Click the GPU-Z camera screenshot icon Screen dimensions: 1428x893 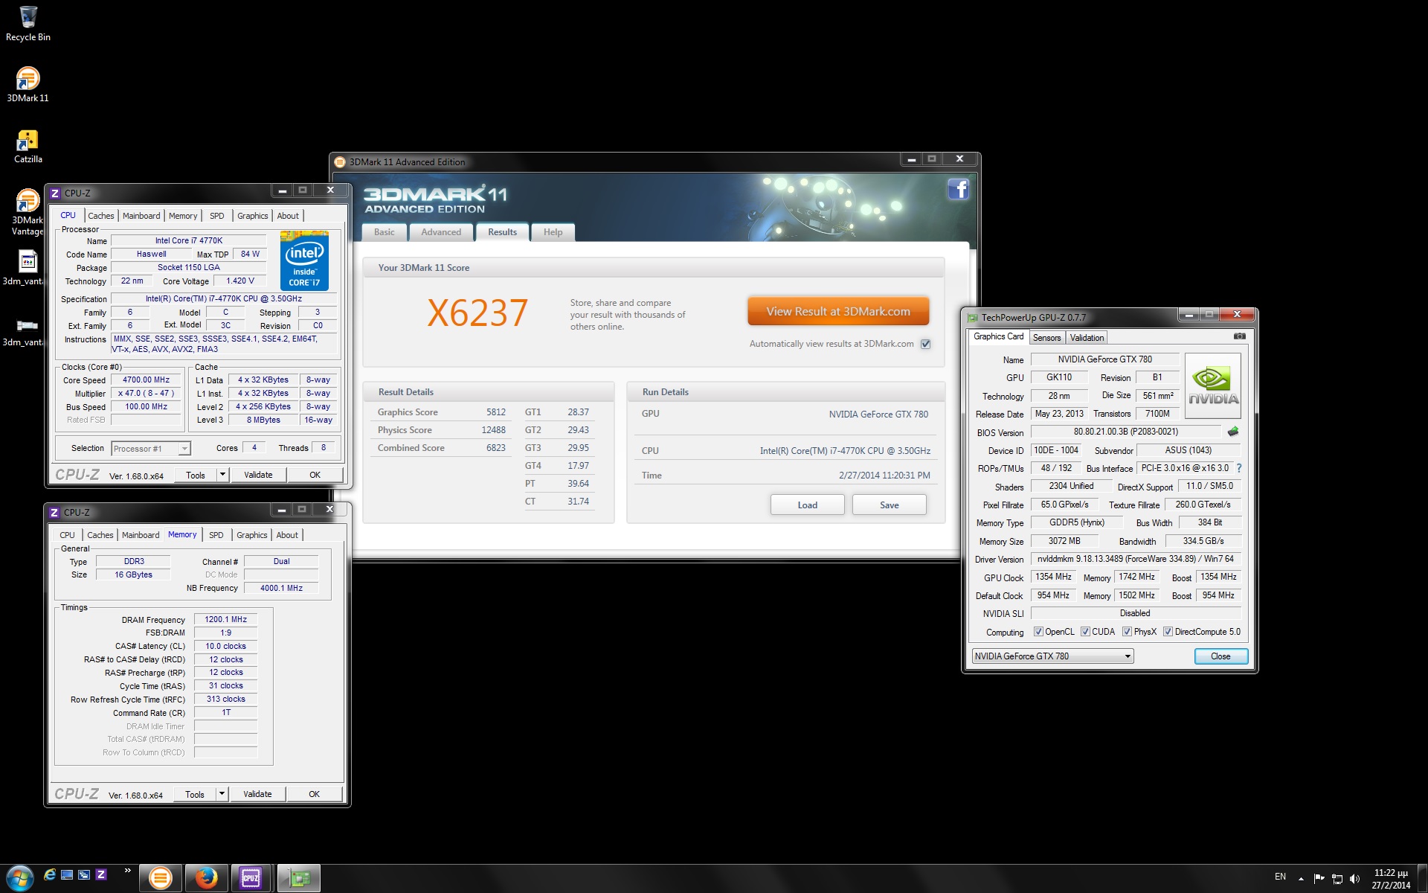[x=1239, y=336]
